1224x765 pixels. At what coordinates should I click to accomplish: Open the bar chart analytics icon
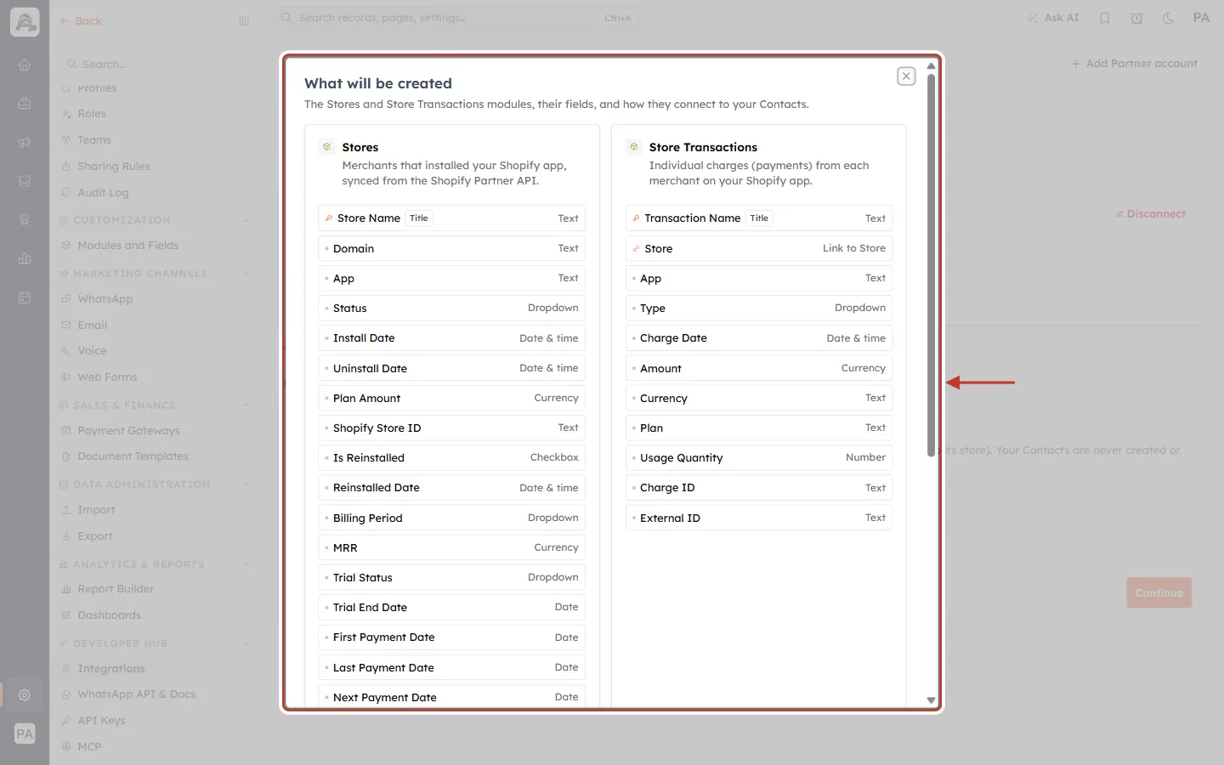pyautogui.click(x=25, y=258)
